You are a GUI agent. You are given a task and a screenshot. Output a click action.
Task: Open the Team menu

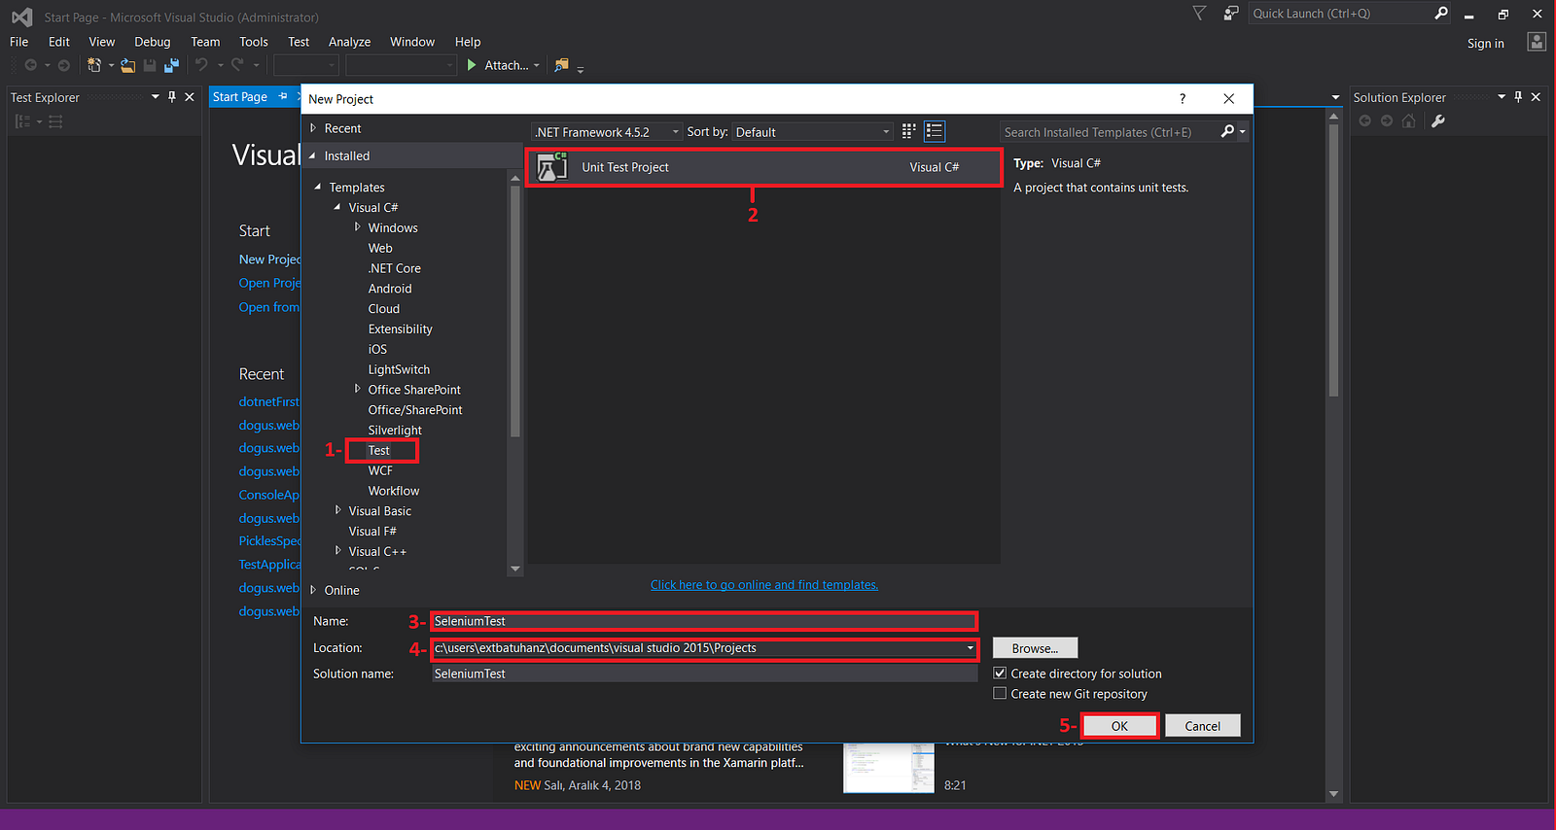tap(205, 42)
